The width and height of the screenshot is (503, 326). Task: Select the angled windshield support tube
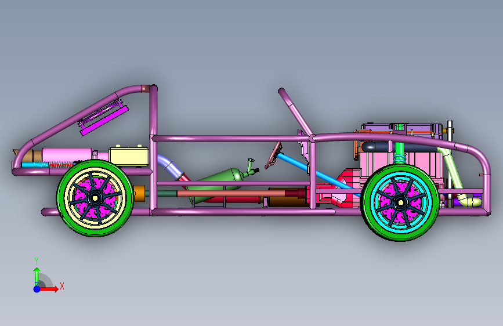pos(295,111)
